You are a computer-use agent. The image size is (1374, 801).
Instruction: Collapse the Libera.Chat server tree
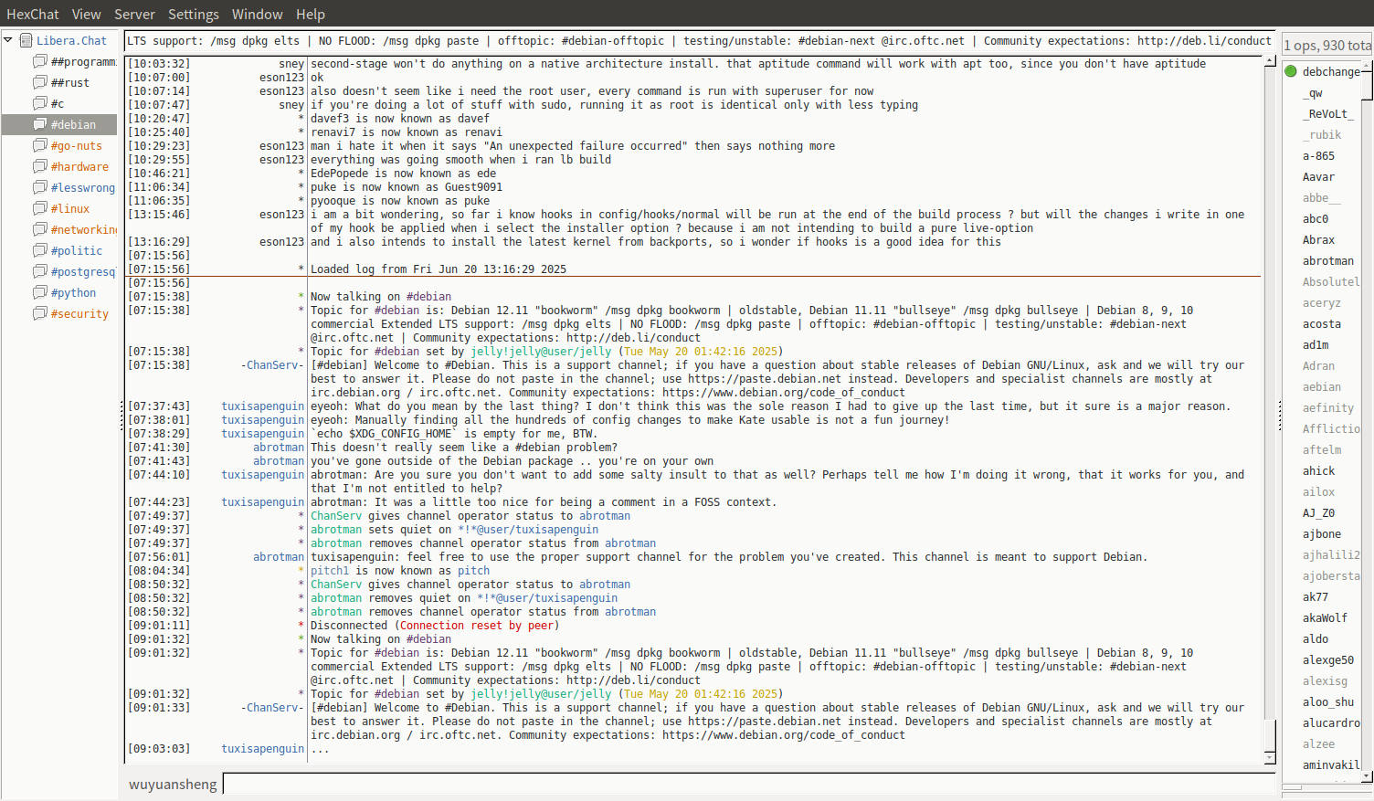tap(8, 40)
